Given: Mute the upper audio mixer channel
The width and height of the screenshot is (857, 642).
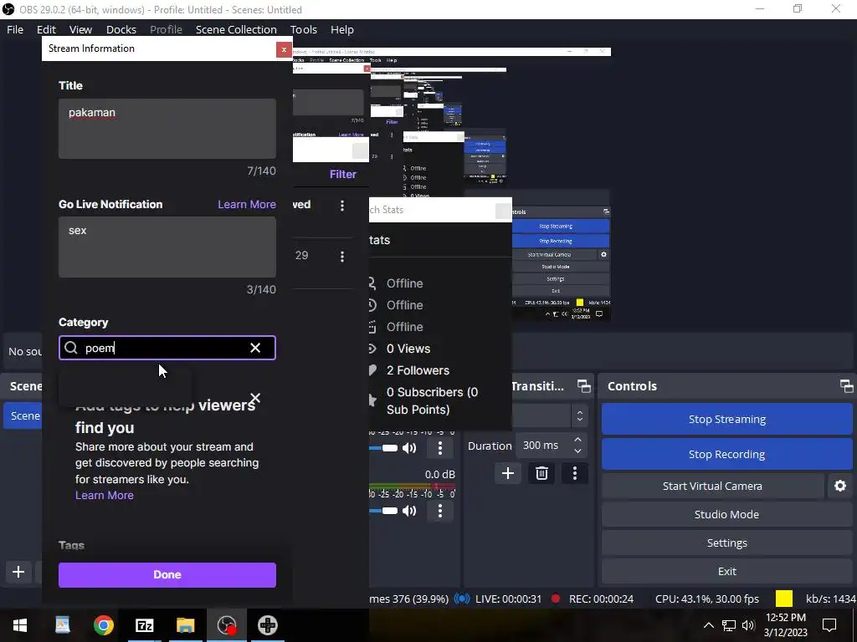Looking at the screenshot, I should (x=409, y=448).
